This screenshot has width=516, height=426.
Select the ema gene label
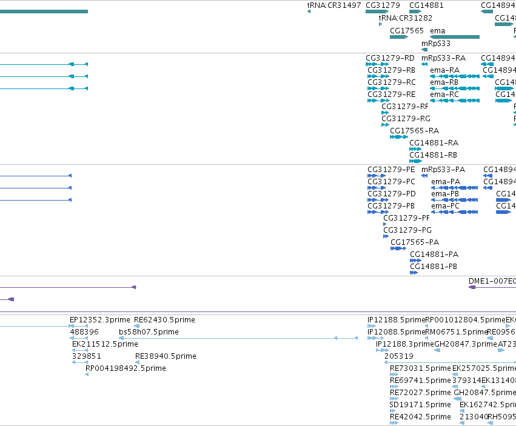click(x=438, y=30)
